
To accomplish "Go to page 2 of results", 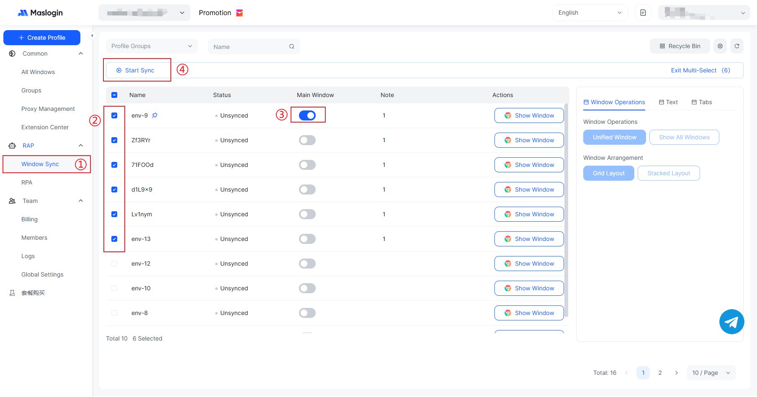I will [x=660, y=373].
